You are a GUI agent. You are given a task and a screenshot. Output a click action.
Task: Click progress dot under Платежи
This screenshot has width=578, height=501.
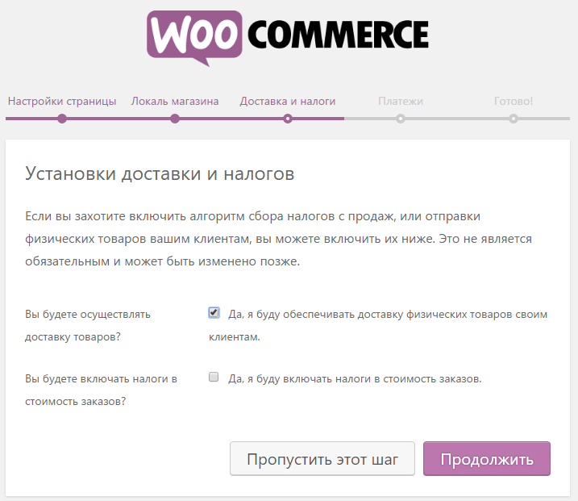(401, 119)
